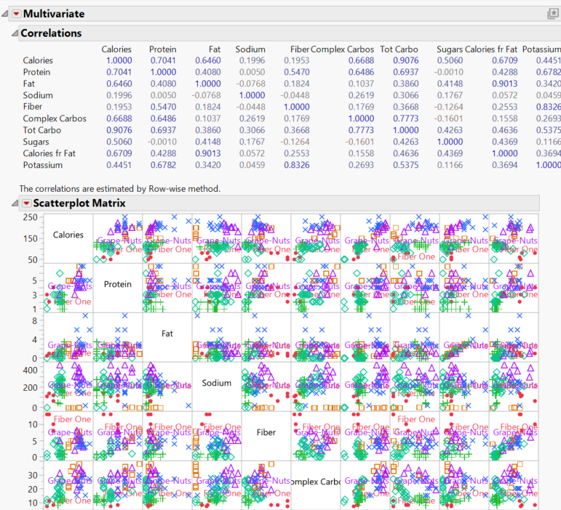561x510 pixels.
Task: Click the Fat diagonal cell in scatterplot matrix
Action: [x=167, y=334]
